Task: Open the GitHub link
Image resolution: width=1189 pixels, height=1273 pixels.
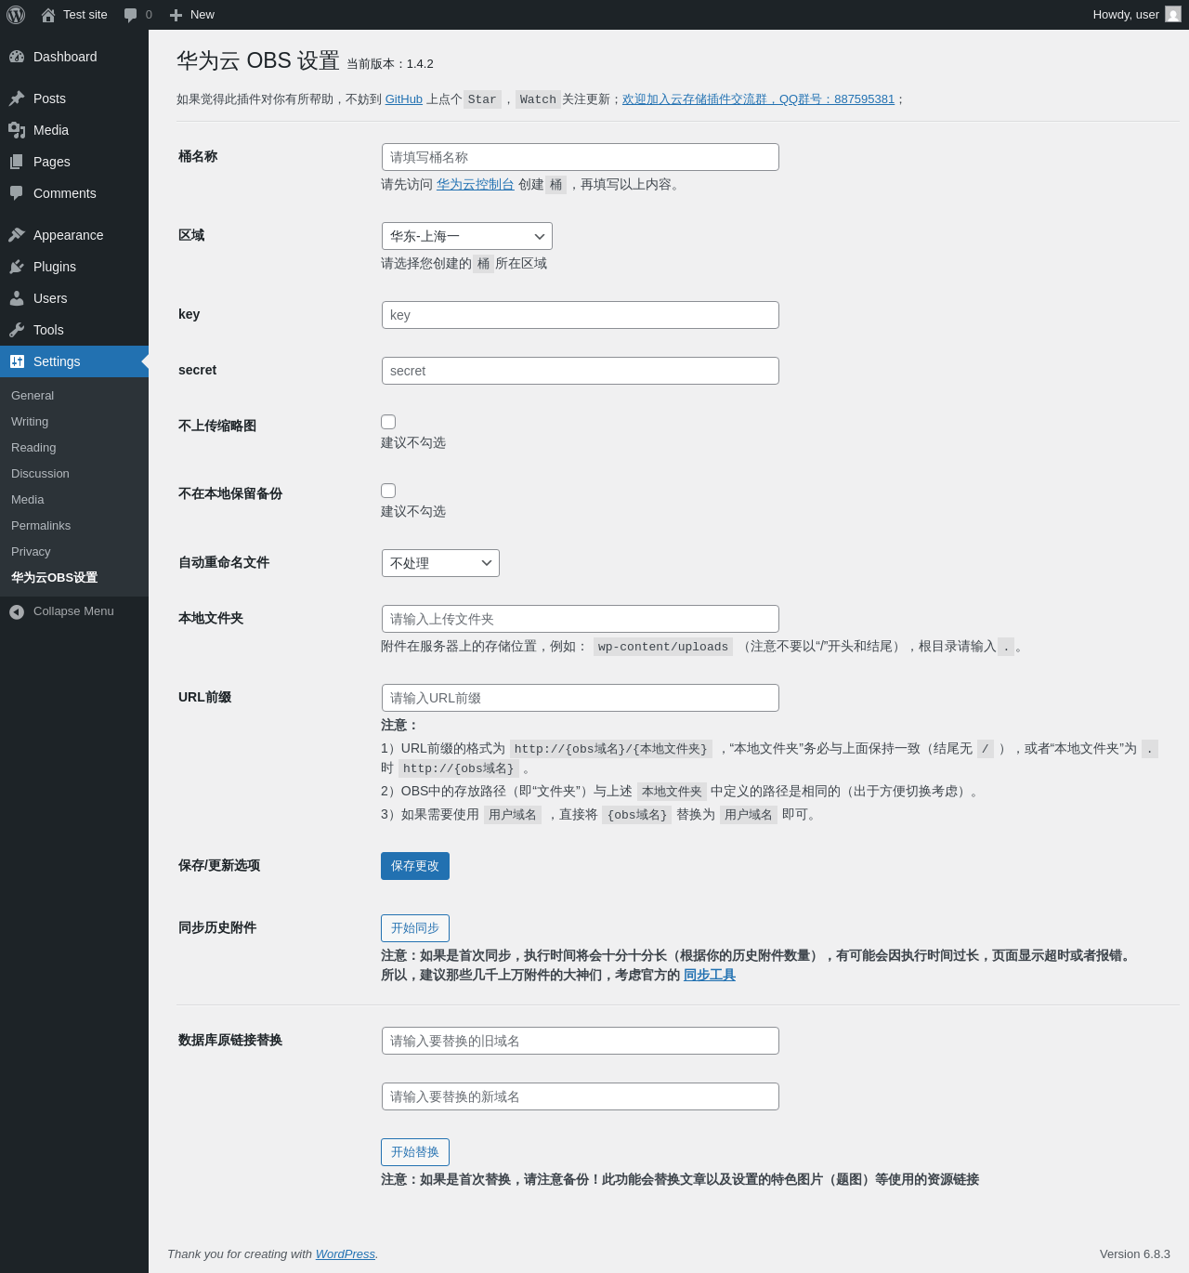Action: click(x=404, y=99)
